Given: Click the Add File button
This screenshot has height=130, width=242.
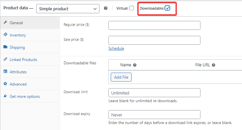Looking at the screenshot, I should coord(121,77).
